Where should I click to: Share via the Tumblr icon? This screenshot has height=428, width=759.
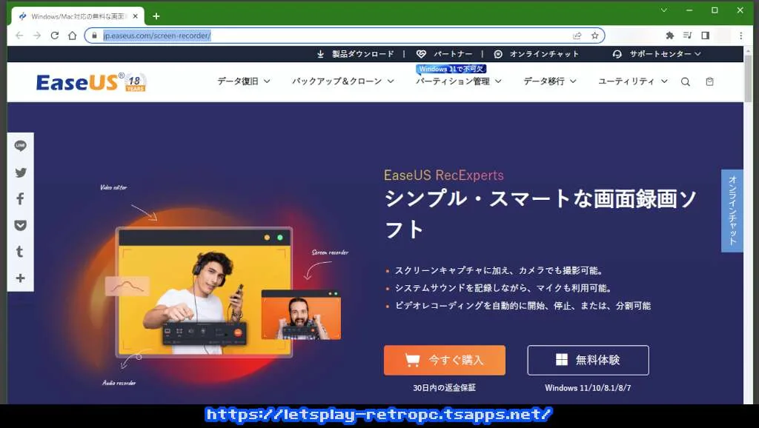20,252
